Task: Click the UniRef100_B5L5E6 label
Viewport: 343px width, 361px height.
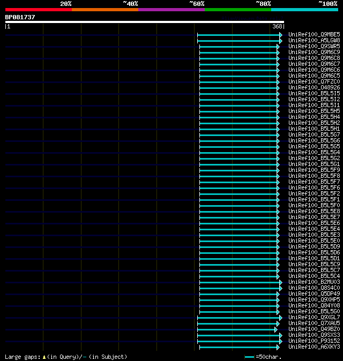Action: click(314, 223)
